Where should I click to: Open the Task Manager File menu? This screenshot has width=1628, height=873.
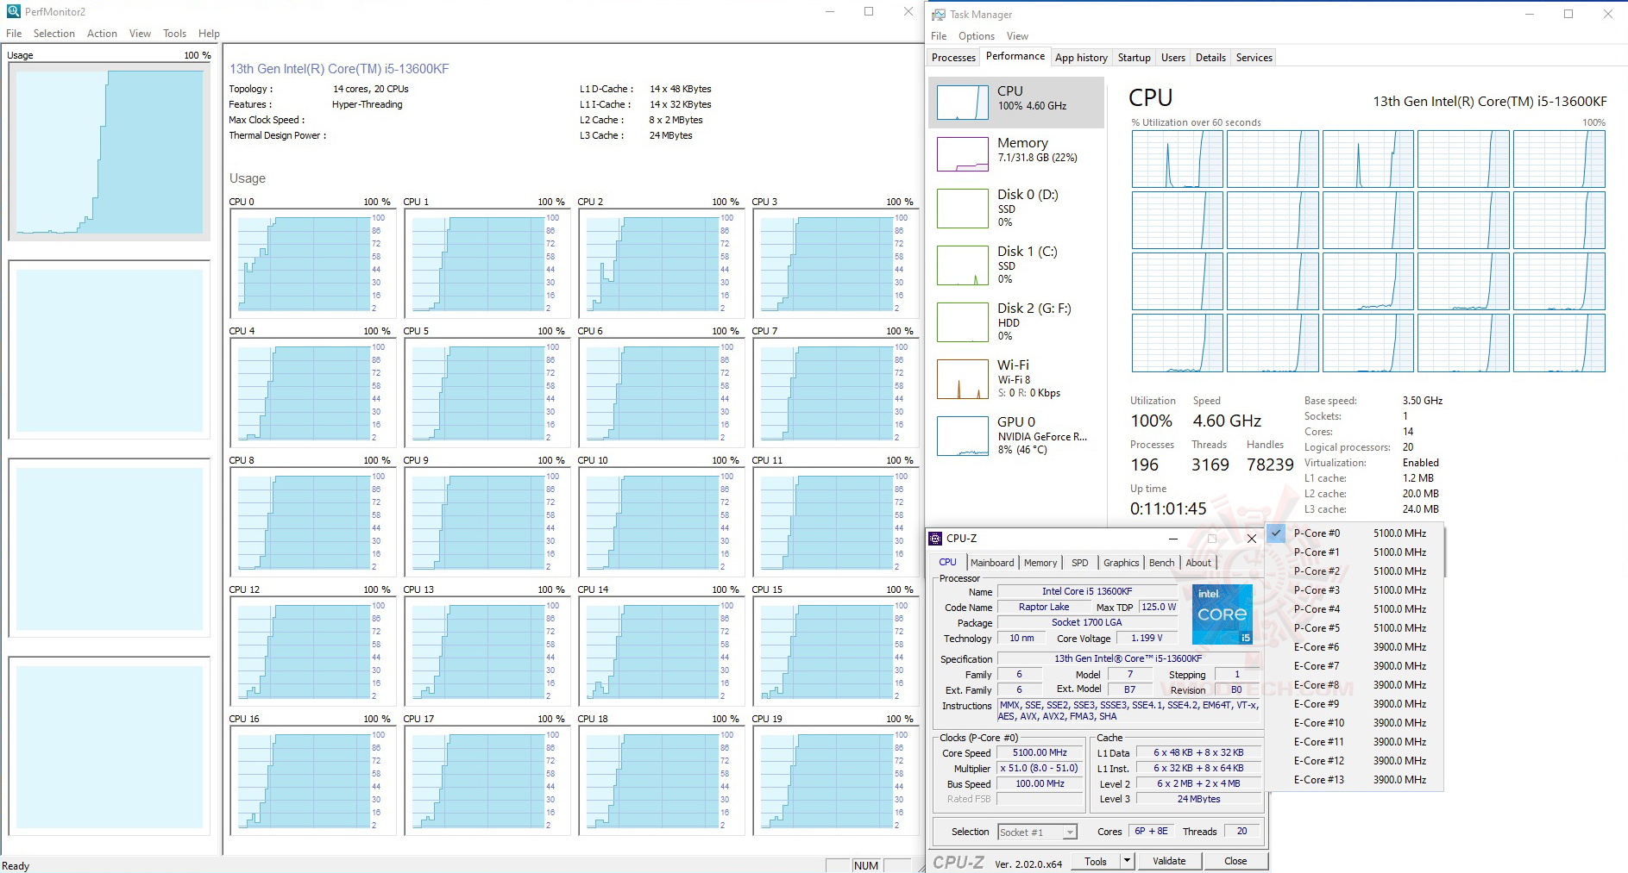[x=939, y=36]
